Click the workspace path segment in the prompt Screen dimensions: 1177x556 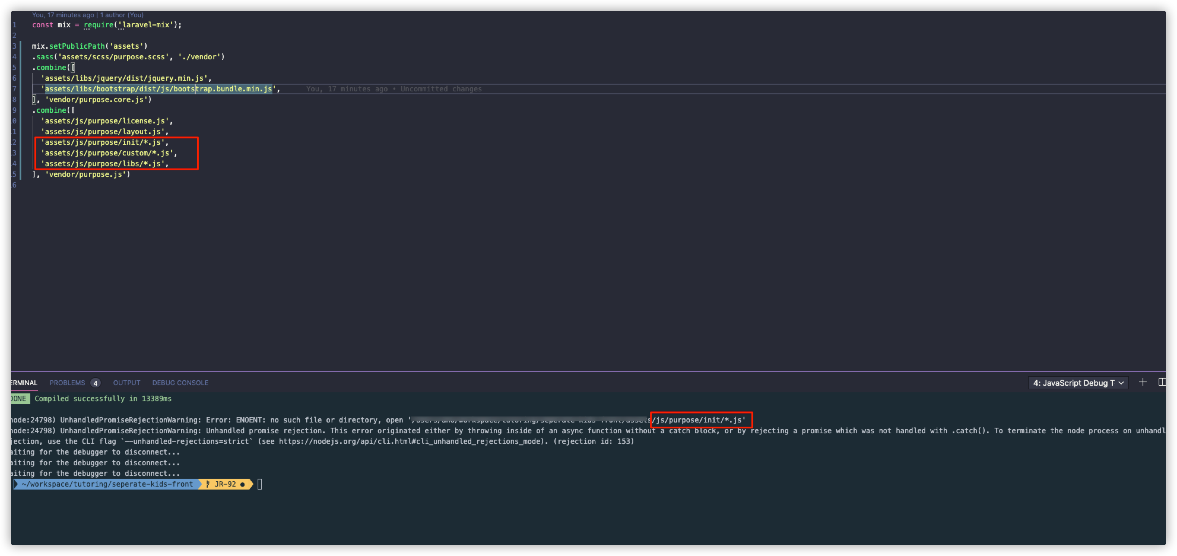point(107,484)
